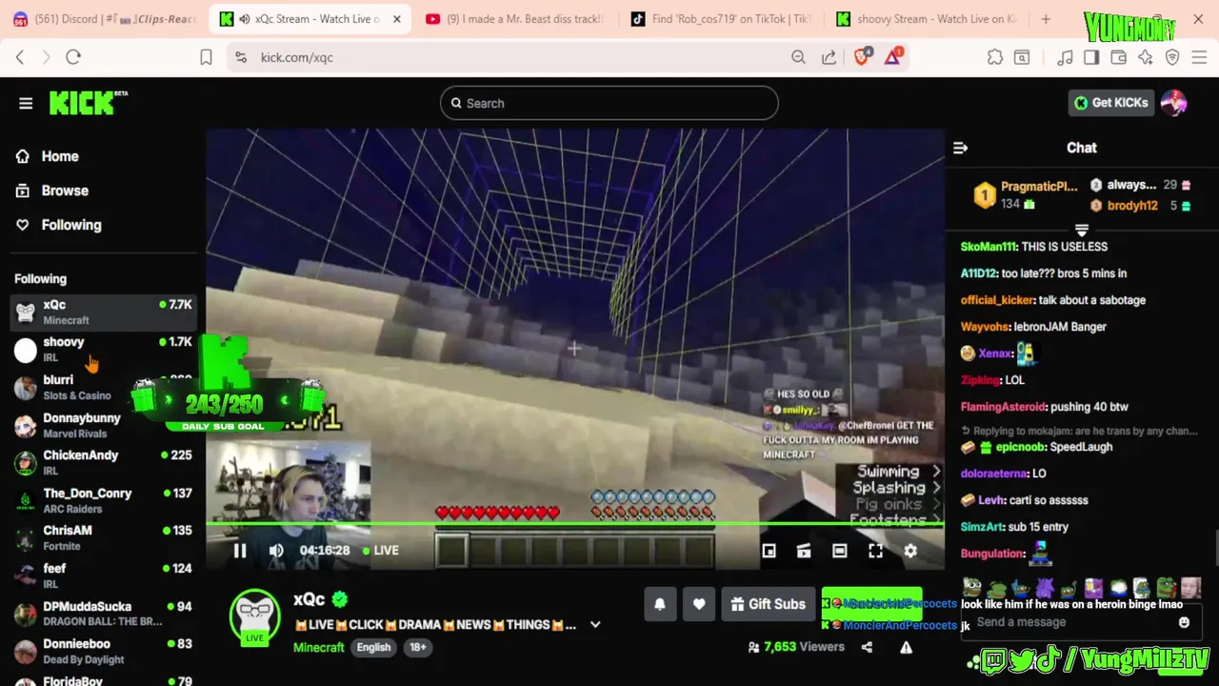
Task: Switch the video to fullscreen
Action: [x=875, y=551]
